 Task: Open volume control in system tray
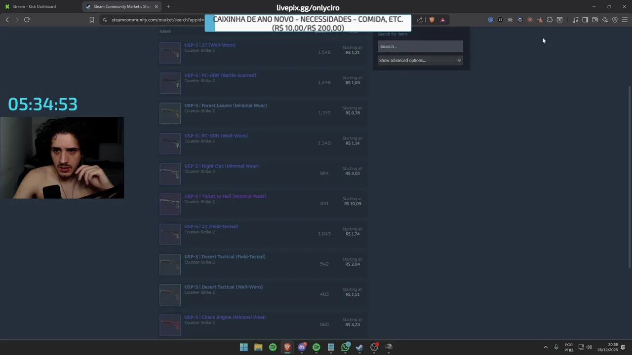click(x=589, y=347)
